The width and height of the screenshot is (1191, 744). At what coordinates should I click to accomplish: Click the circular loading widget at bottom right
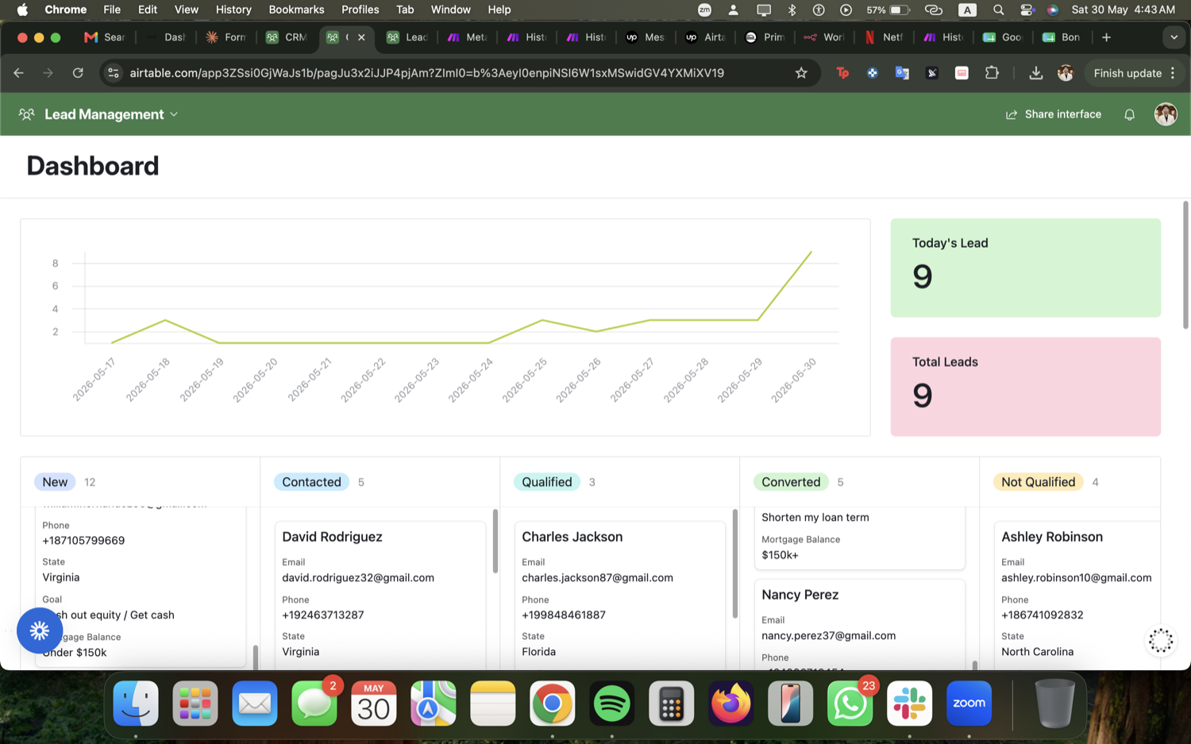tap(1161, 640)
